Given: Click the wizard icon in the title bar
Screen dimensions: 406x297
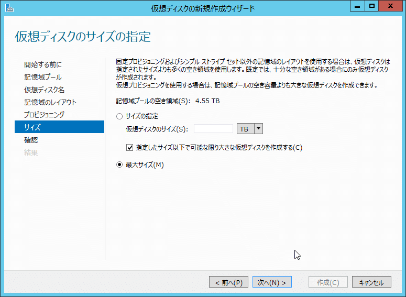Looking at the screenshot, I should coord(9,8).
